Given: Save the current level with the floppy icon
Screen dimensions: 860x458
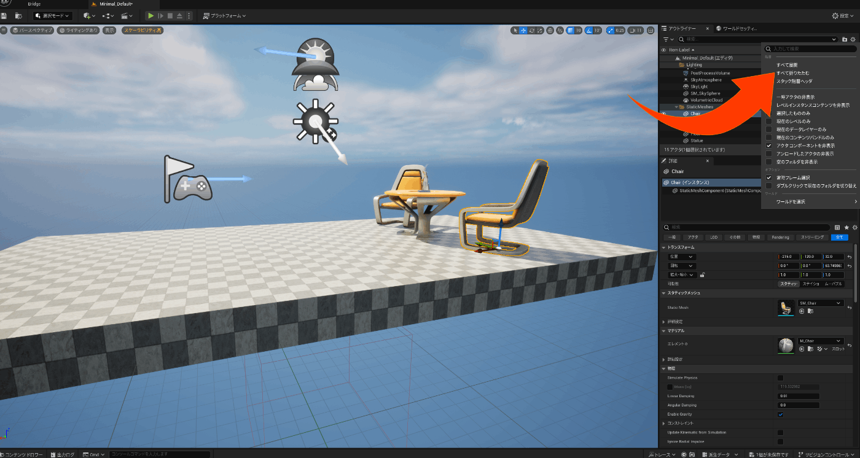Looking at the screenshot, I should pyautogui.click(x=4, y=15).
